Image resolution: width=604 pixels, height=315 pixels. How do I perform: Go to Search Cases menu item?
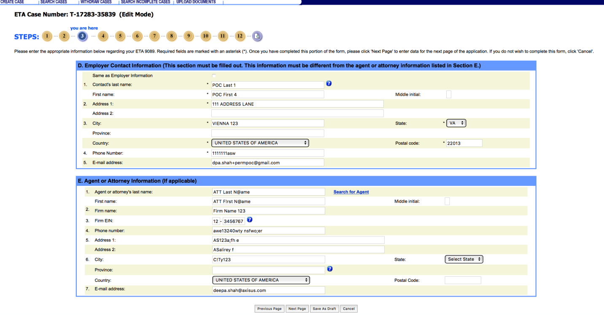(54, 2)
